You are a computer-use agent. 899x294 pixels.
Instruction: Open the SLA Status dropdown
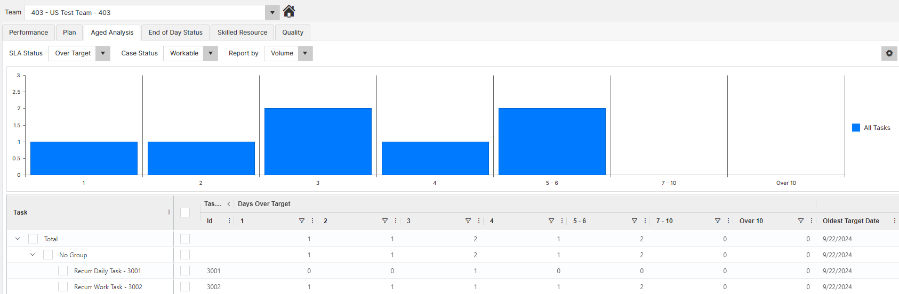click(x=103, y=53)
